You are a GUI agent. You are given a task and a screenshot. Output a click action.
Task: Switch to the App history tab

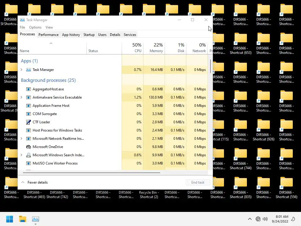pos(71,35)
